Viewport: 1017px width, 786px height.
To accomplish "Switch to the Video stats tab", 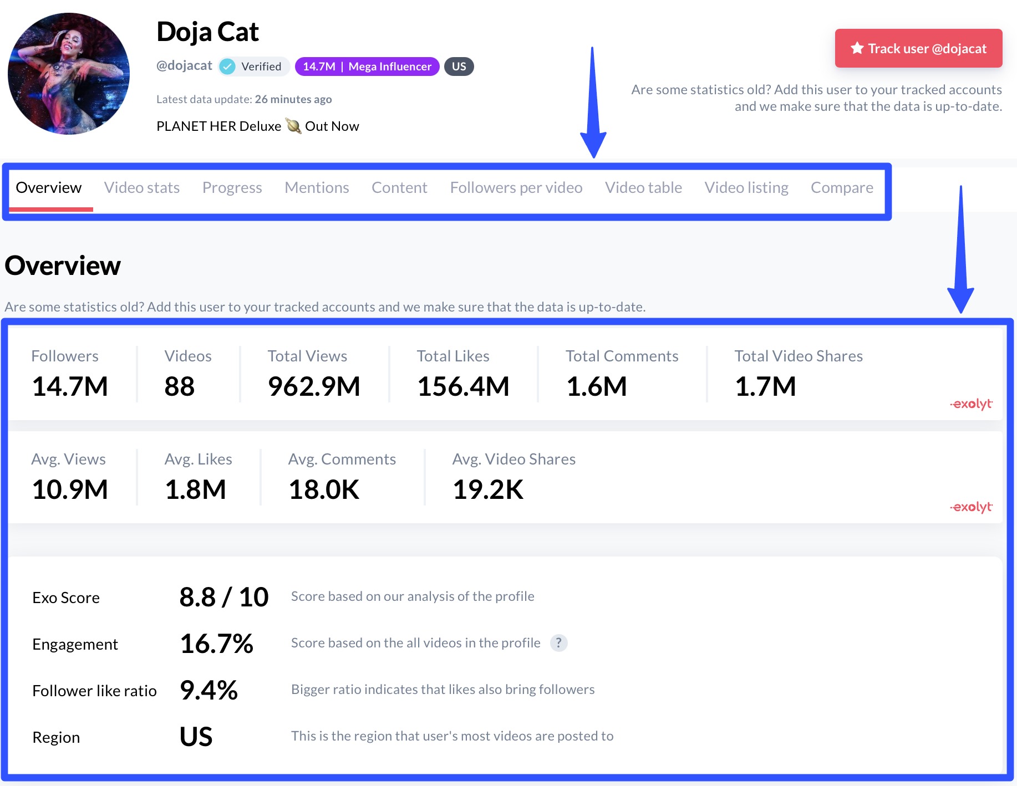I will [142, 187].
